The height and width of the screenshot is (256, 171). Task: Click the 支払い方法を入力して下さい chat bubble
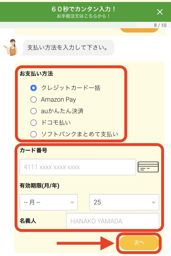coord(69,48)
